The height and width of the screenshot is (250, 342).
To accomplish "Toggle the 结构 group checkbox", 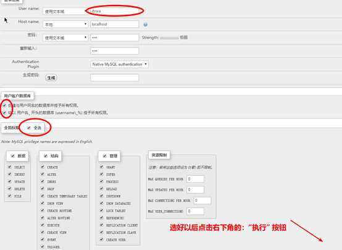I will (46, 156).
